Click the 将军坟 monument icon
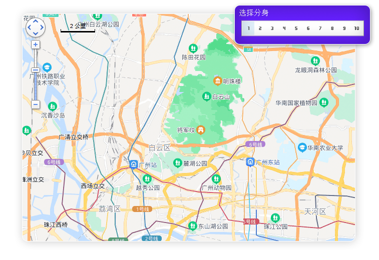 coord(201,130)
